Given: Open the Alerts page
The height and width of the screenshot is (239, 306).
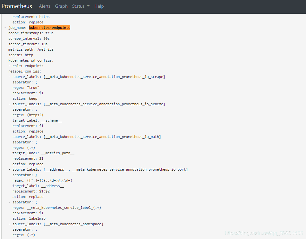Looking at the screenshot, I should click(x=45, y=6).
